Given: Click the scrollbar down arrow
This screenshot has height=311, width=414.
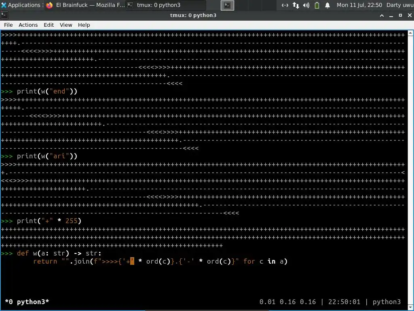Looking at the screenshot, I should tap(410, 307).
